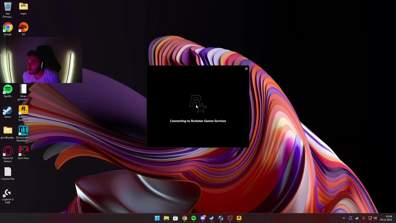396x223 pixels.
Task: Select the Cassana Dex file icon
Action: (8, 174)
